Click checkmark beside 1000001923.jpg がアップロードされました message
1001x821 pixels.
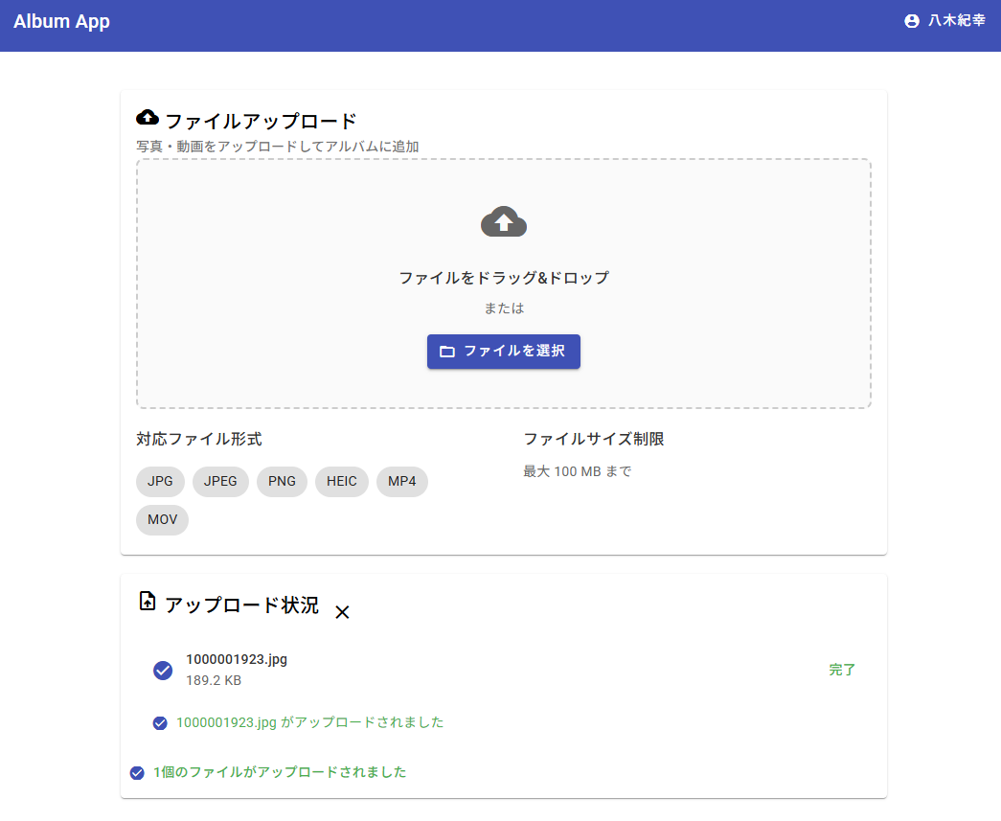(x=160, y=723)
